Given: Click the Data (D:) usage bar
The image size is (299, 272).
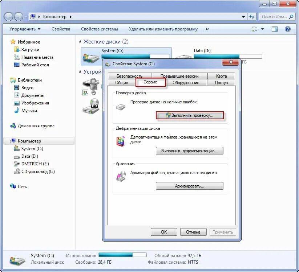Looking at the screenshot, I should 228,56.
